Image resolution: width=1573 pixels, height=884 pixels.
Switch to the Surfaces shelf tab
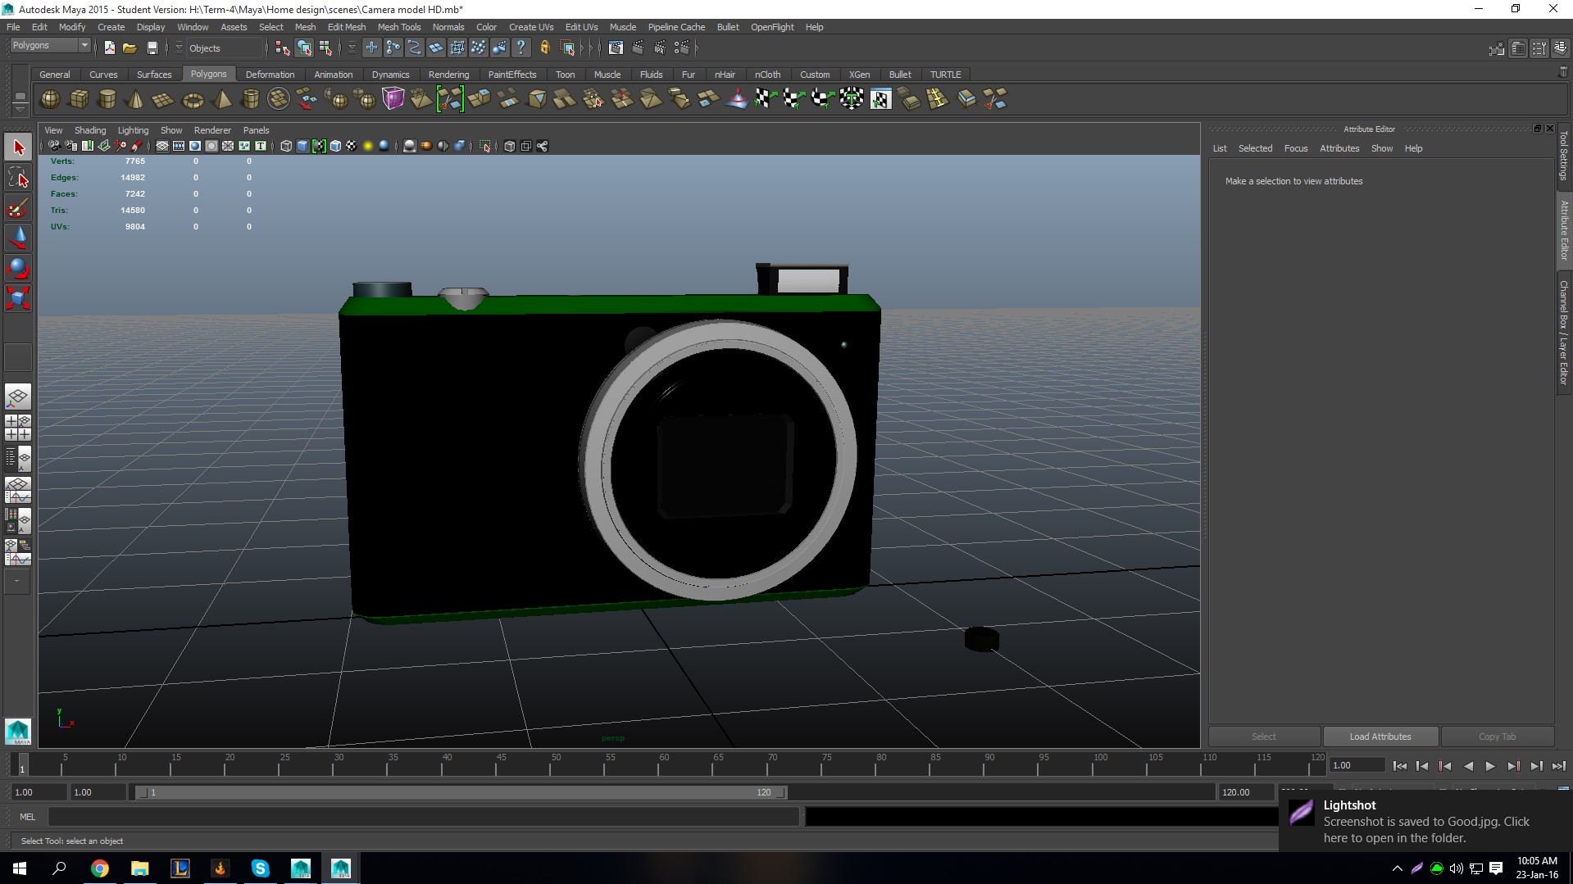pos(154,75)
